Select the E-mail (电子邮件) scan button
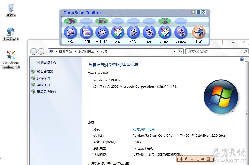The height and width of the screenshot is (165, 249). click(102, 32)
